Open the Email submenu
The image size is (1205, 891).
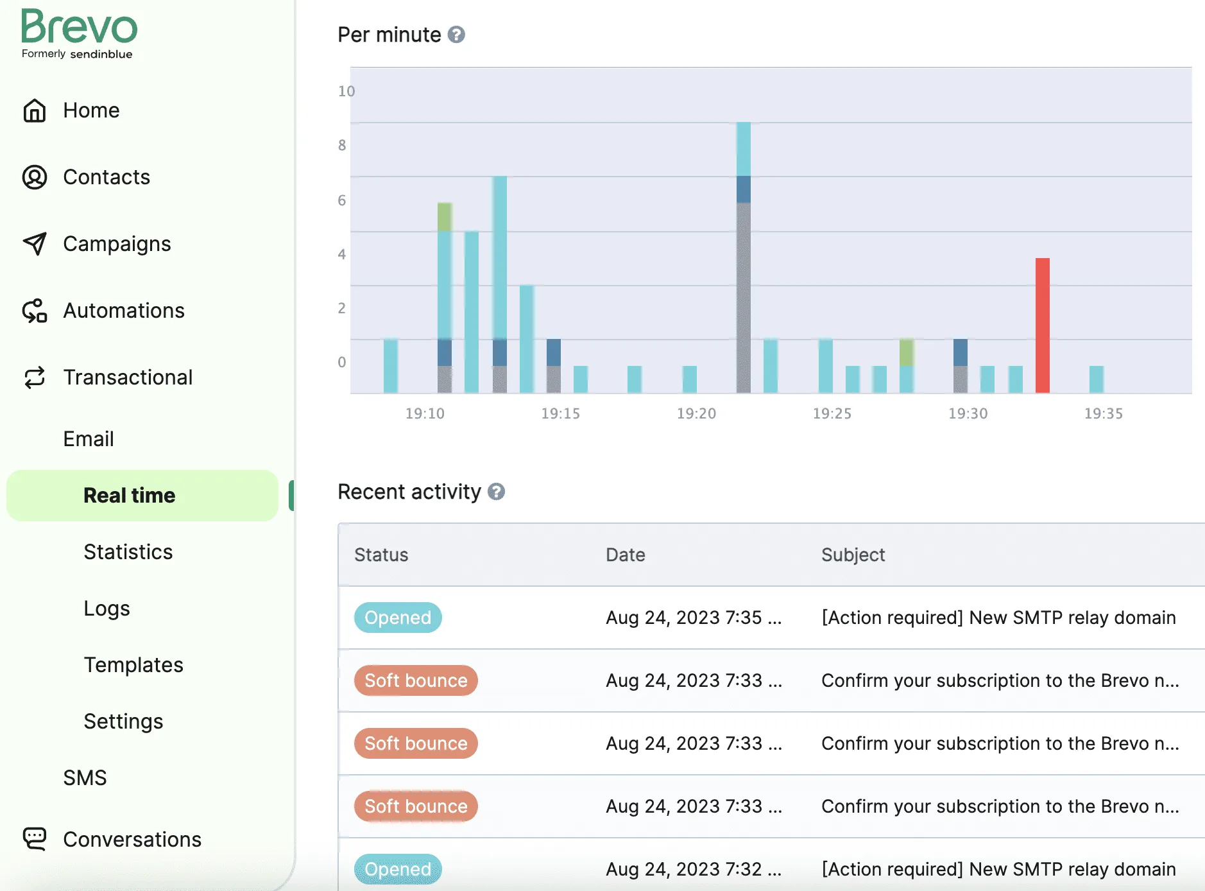point(89,439)
